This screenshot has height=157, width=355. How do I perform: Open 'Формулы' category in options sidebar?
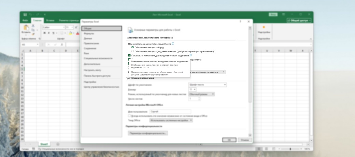[x=89, y=34]
